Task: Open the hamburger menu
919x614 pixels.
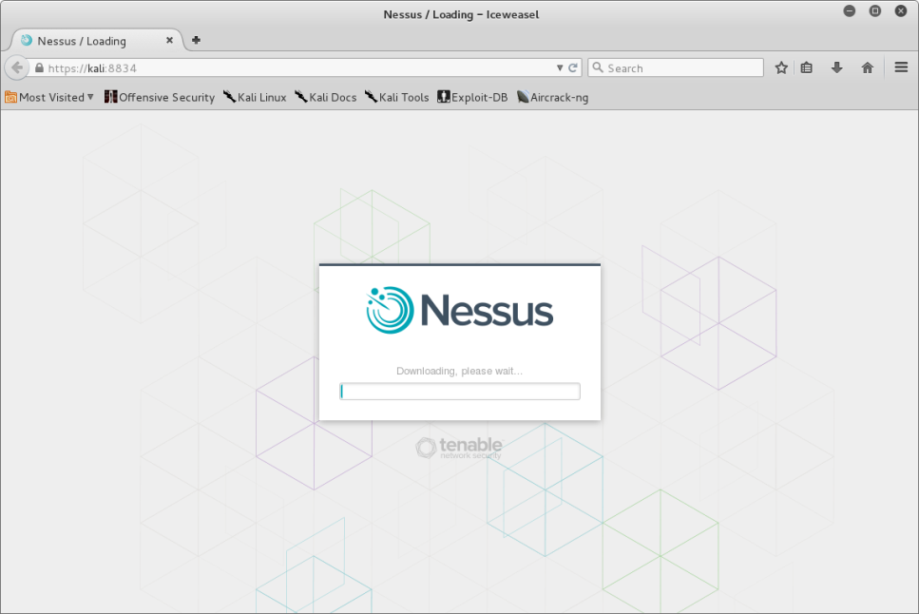Action: [901, 67]
